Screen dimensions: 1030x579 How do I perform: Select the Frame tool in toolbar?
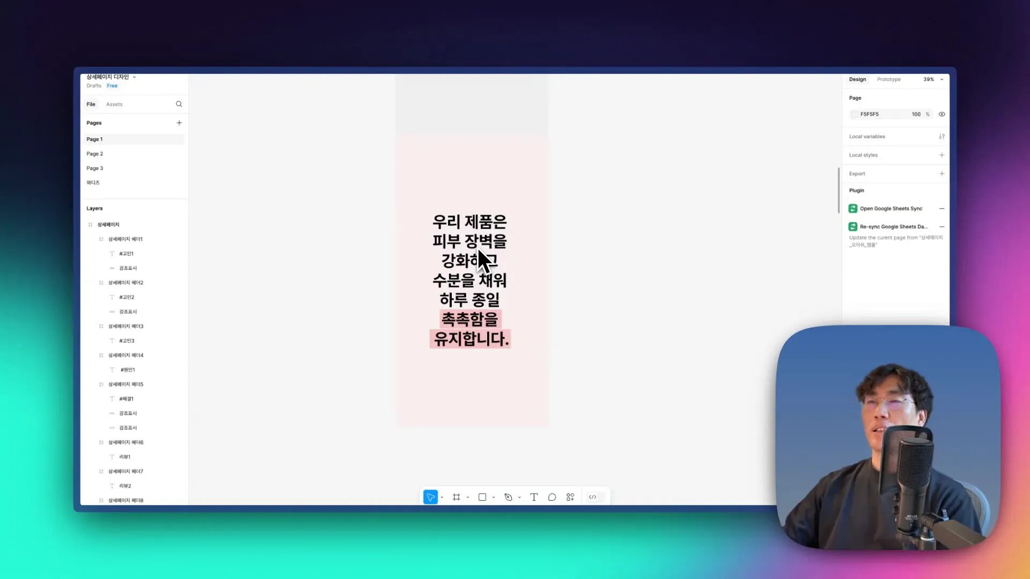[457, 497]
